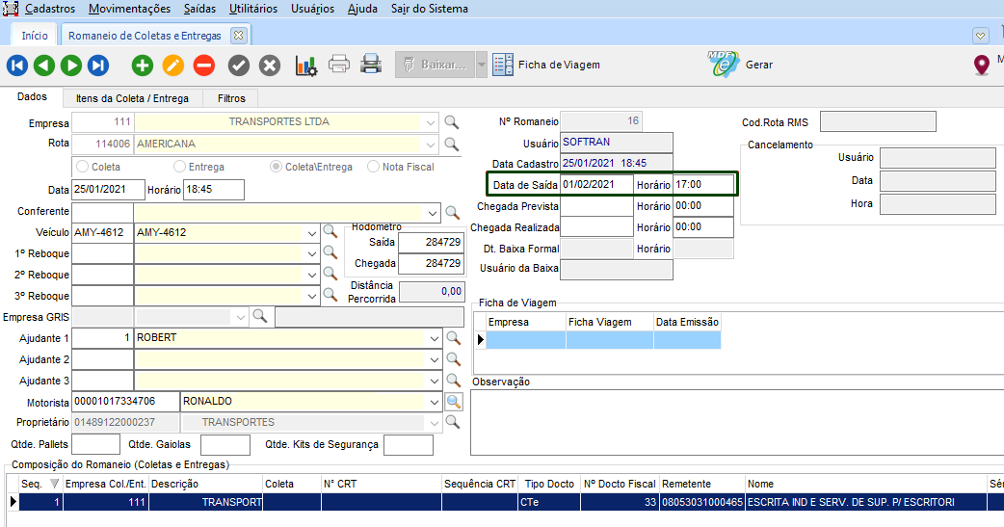
Task: Click the MDF-e Gerar icon
Action: [x=724, y=65]
